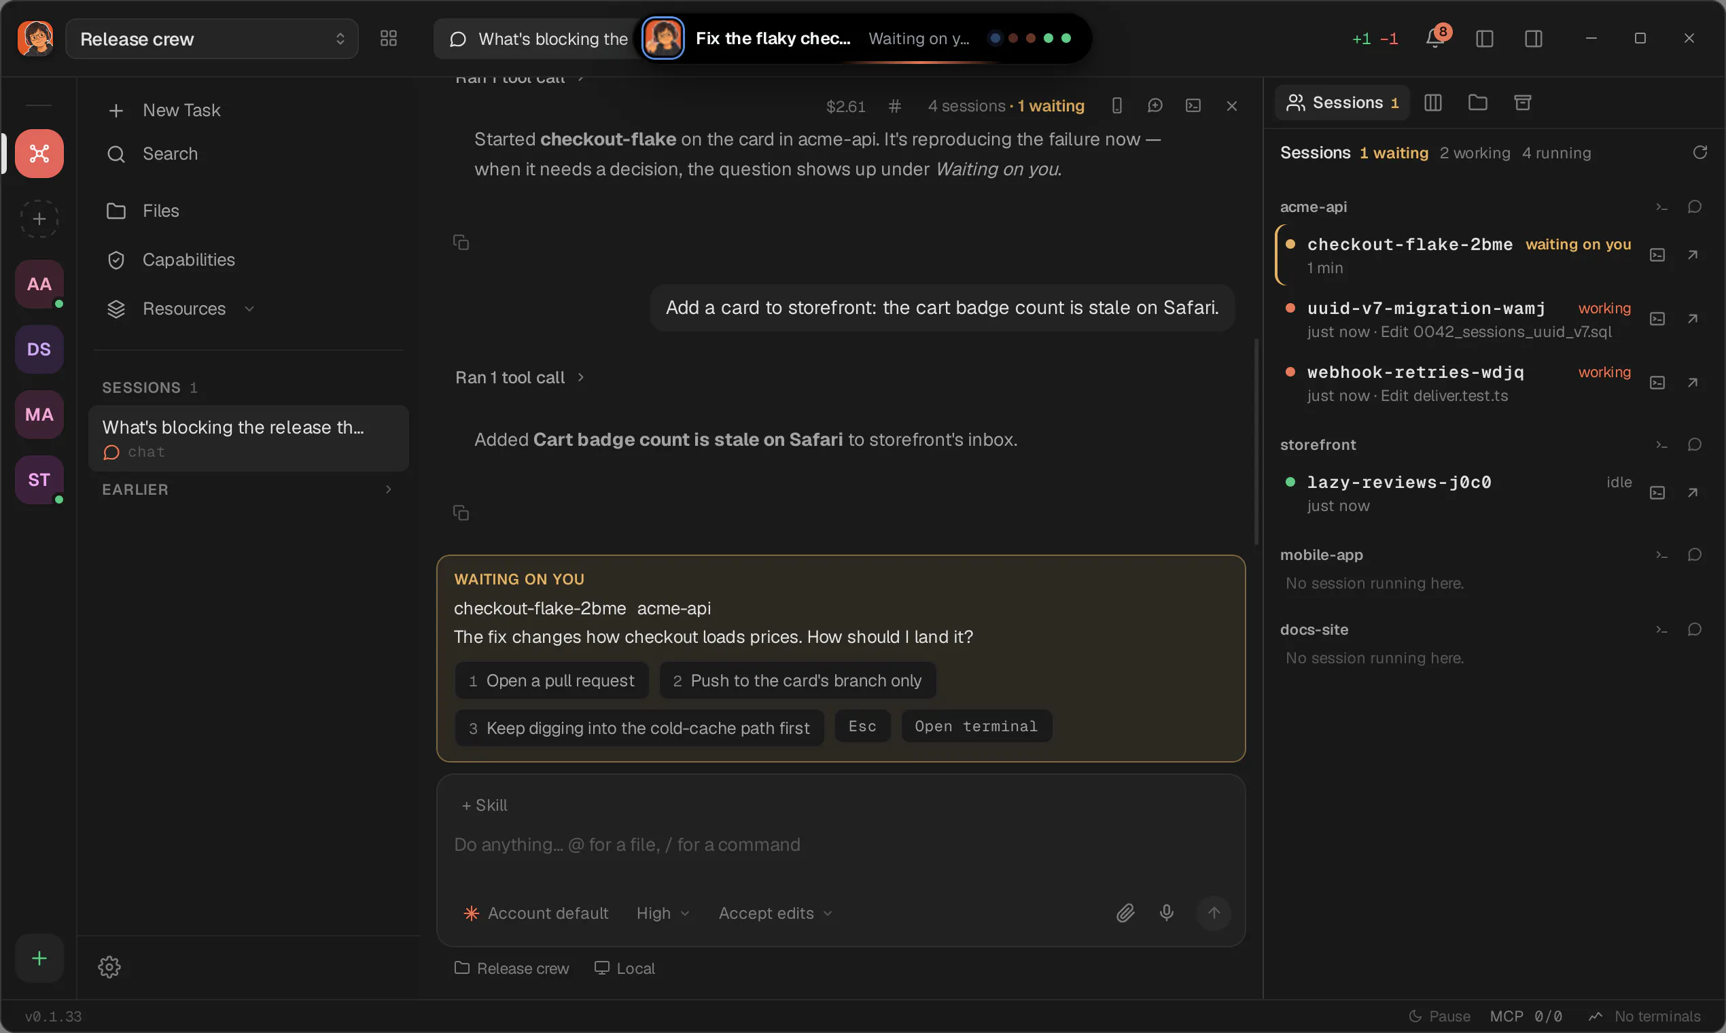Viewport: 1726px width, 1033px height.
Task: Refresh the Sessions list
Action: (1700, 152)
